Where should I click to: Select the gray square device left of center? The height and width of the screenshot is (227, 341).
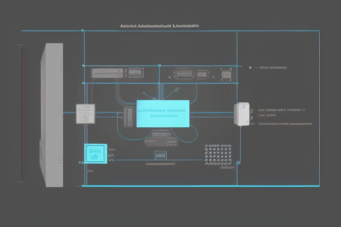[85, 114]
